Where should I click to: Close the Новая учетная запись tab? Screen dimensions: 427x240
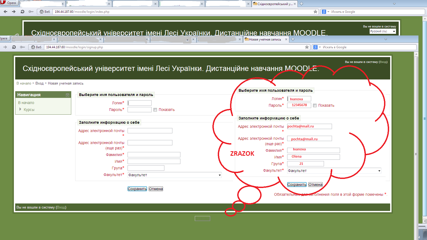[x=286, y=39]
